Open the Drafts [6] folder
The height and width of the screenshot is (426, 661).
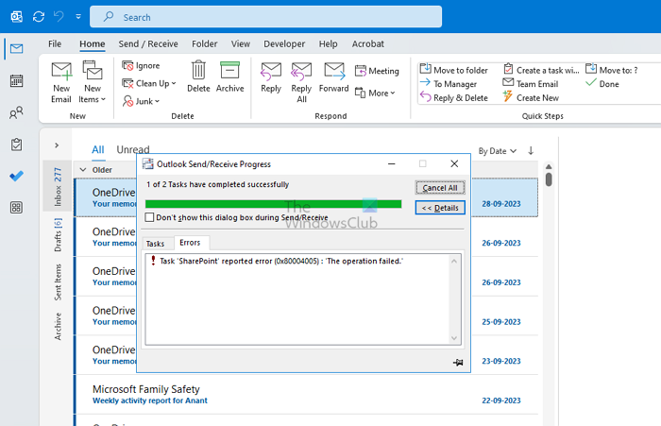tap(58, 234)
